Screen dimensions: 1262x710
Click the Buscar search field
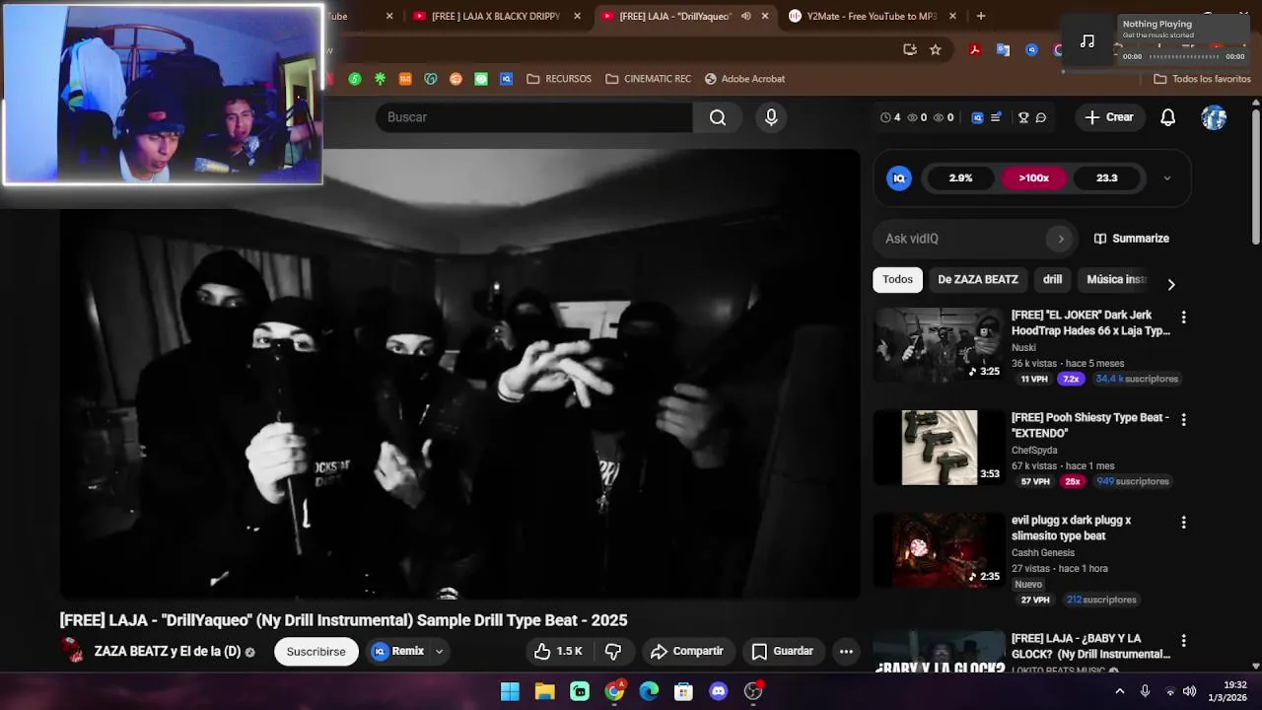533,117
